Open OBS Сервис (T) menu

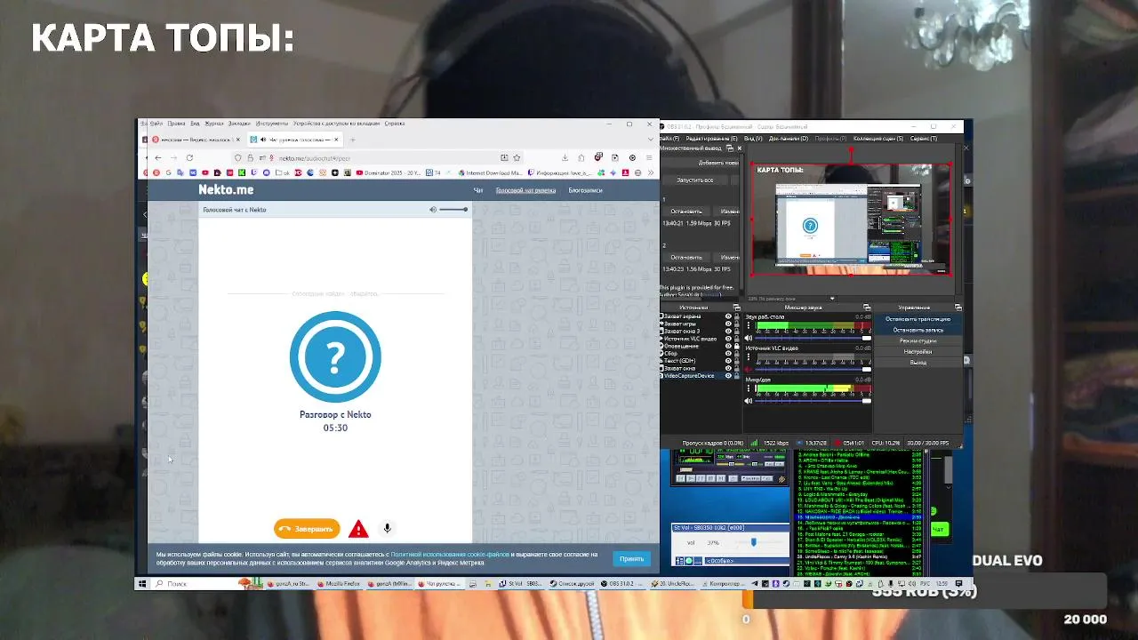(923, 139)
